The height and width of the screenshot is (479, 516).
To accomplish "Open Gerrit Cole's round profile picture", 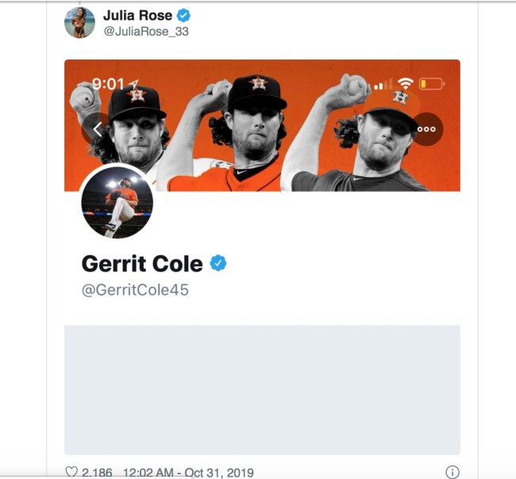I will pos(117,203).
